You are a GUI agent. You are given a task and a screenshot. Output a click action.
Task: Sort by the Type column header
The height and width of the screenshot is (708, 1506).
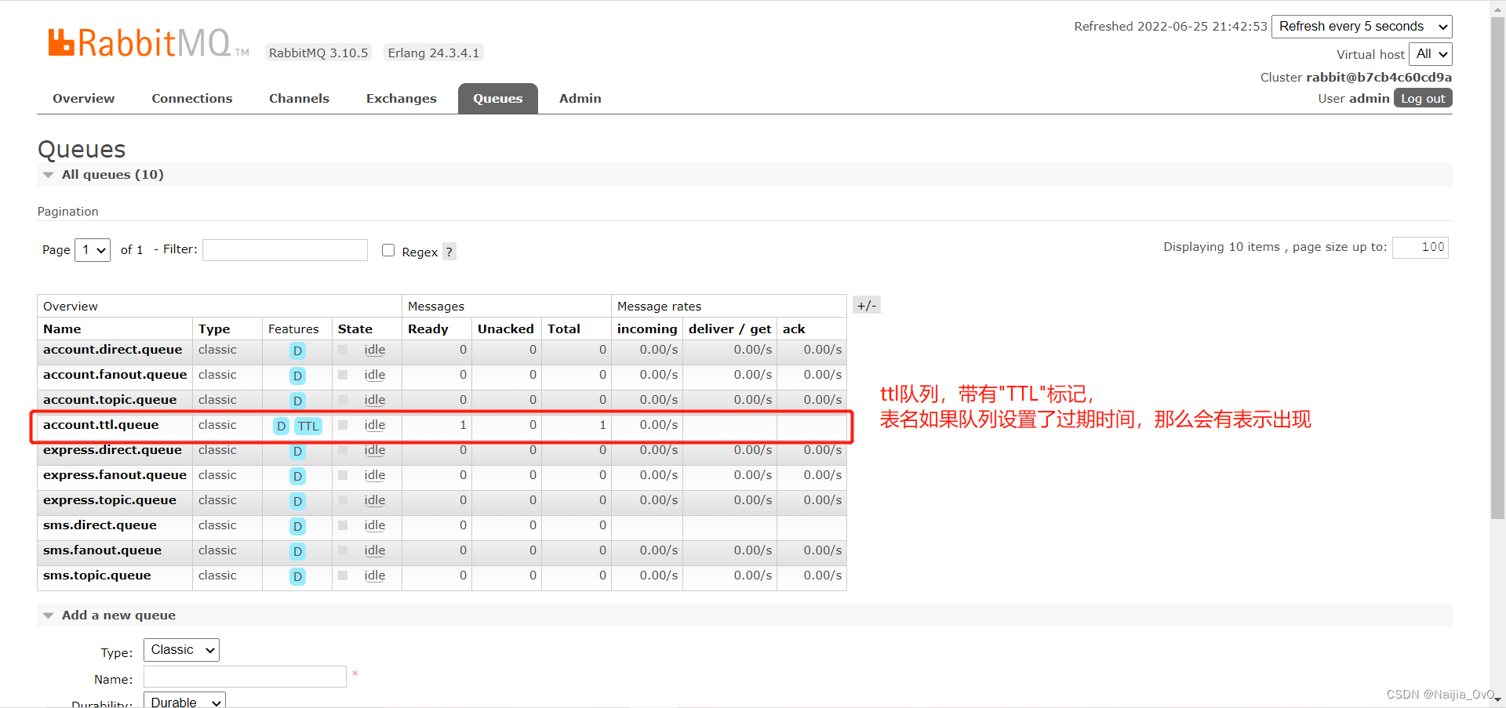(214, 329)
